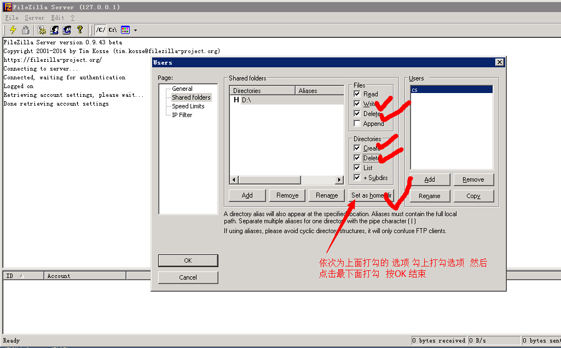Image resolution: width=561 pixels, height=348 pixels.
Task: Toggle the Directories Delete checkbox
Action: pyautogui.click(x=357, y=158)
